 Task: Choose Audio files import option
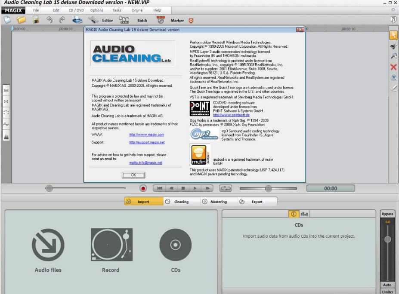pyautogui.click(x=48, y=250)
